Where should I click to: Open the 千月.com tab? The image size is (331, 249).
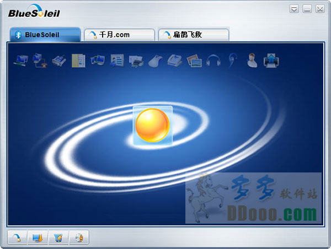[120, 35]
